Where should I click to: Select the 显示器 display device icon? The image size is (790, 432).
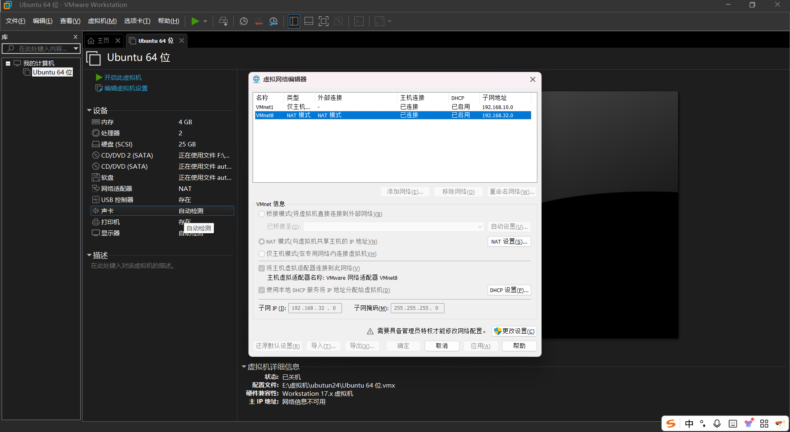[95, 233]
